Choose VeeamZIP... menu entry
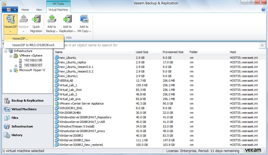 (34, 39)
